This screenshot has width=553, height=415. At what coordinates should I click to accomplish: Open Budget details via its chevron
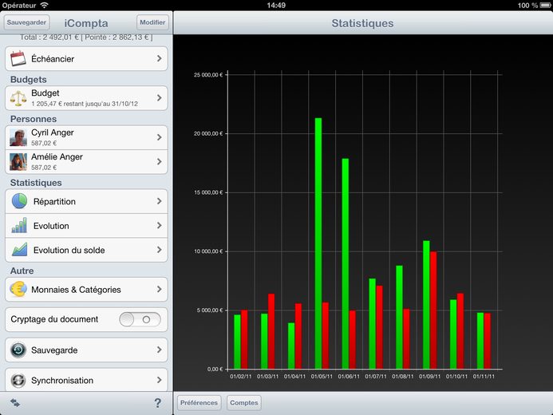[160, 97]
